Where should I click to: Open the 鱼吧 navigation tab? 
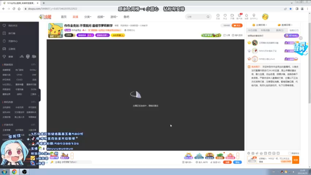[126, 17]
